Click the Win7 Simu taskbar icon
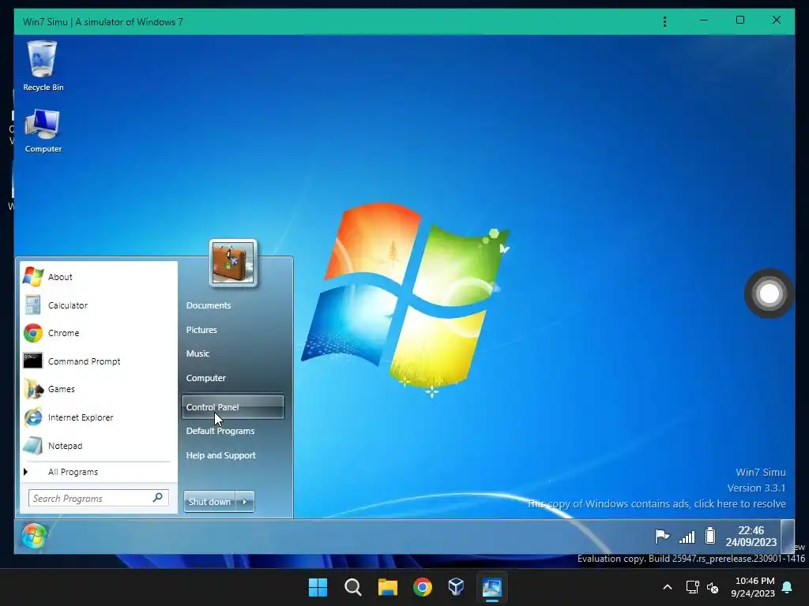Screen dimensions: 809x606 [491, 587]
